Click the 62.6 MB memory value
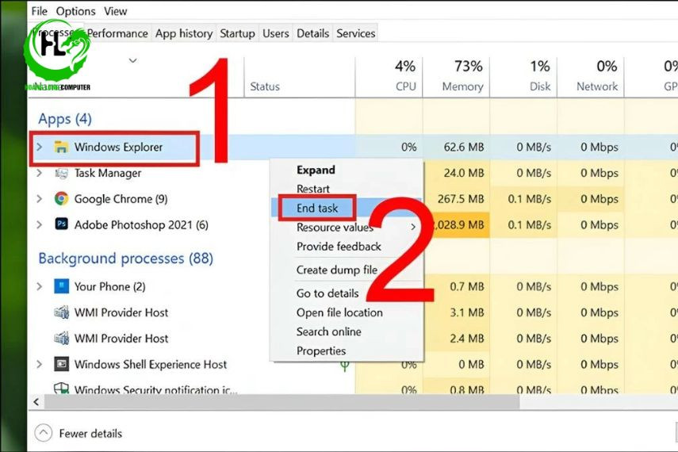This screenshot has height=452, width=678. pyautogui.click(x=464, y=147)
